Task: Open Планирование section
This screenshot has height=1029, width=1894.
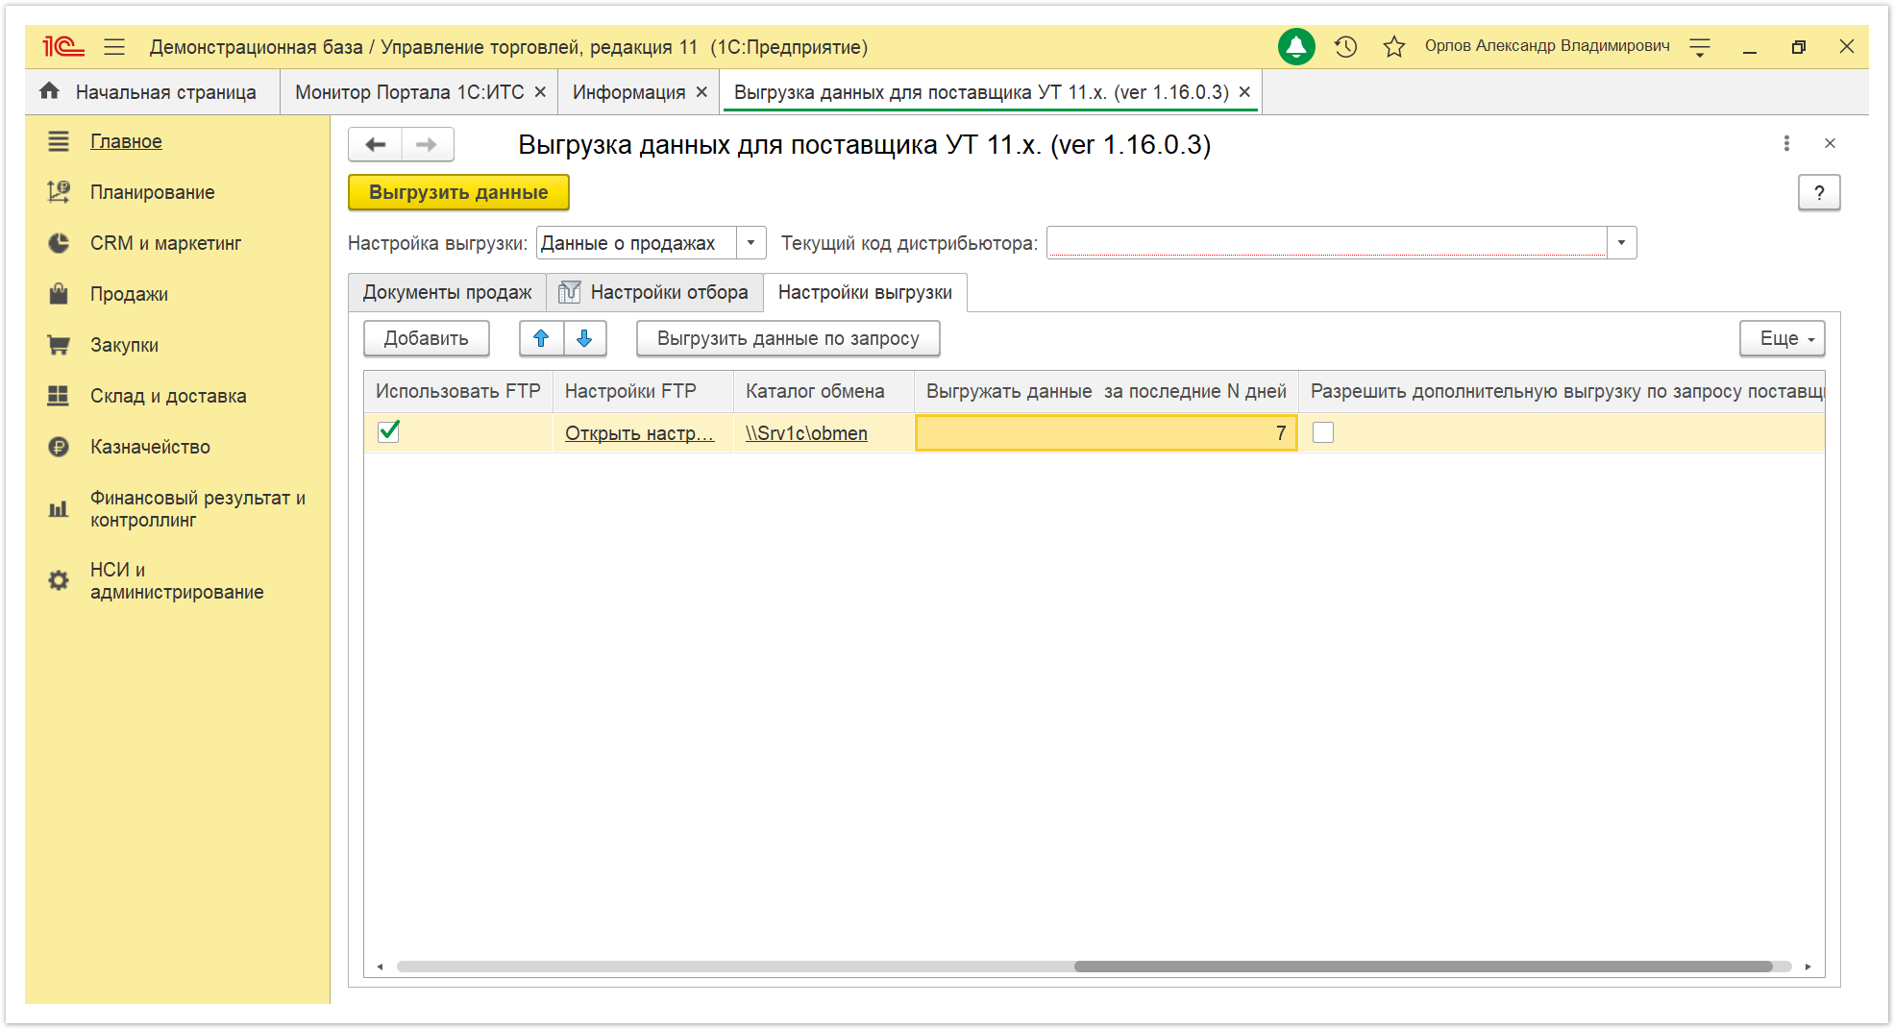Action: coord(152,192)
